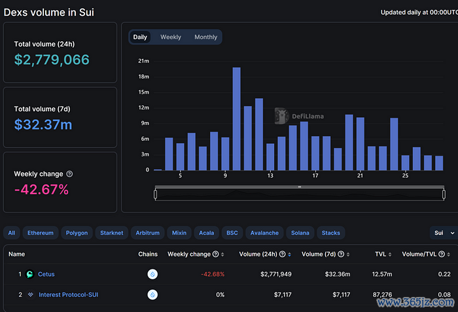Click Sui chain icon in Interest Protocol-SUI row
The image size is (458, 312).
[x=152, y=294]
